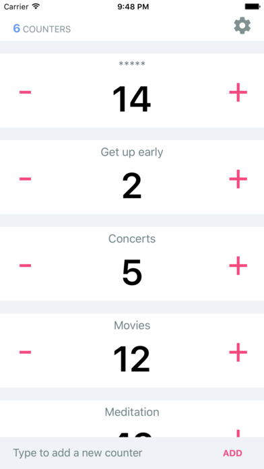The height and width of the screenshot is (469, 264).
Task: Open settings via the gear icon
Action: tap(242, 26)
